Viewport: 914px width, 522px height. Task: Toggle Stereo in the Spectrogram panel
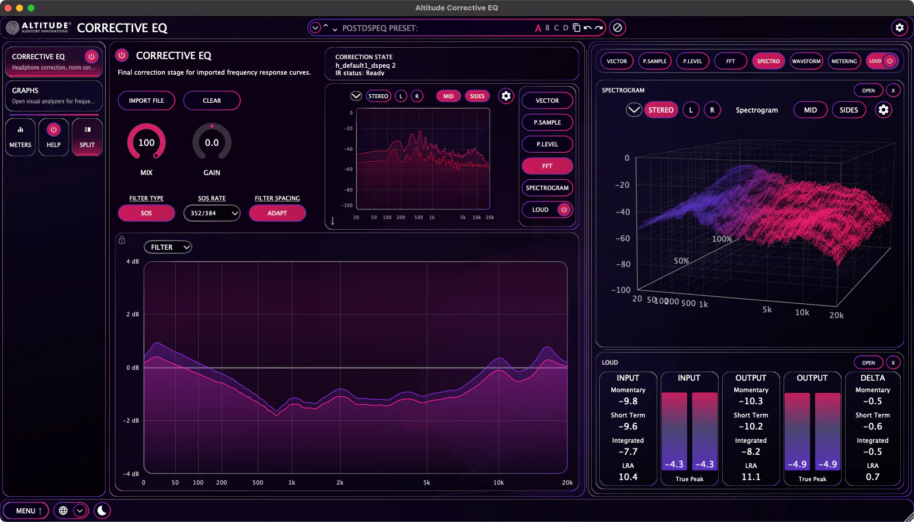[x=661, y=110]
